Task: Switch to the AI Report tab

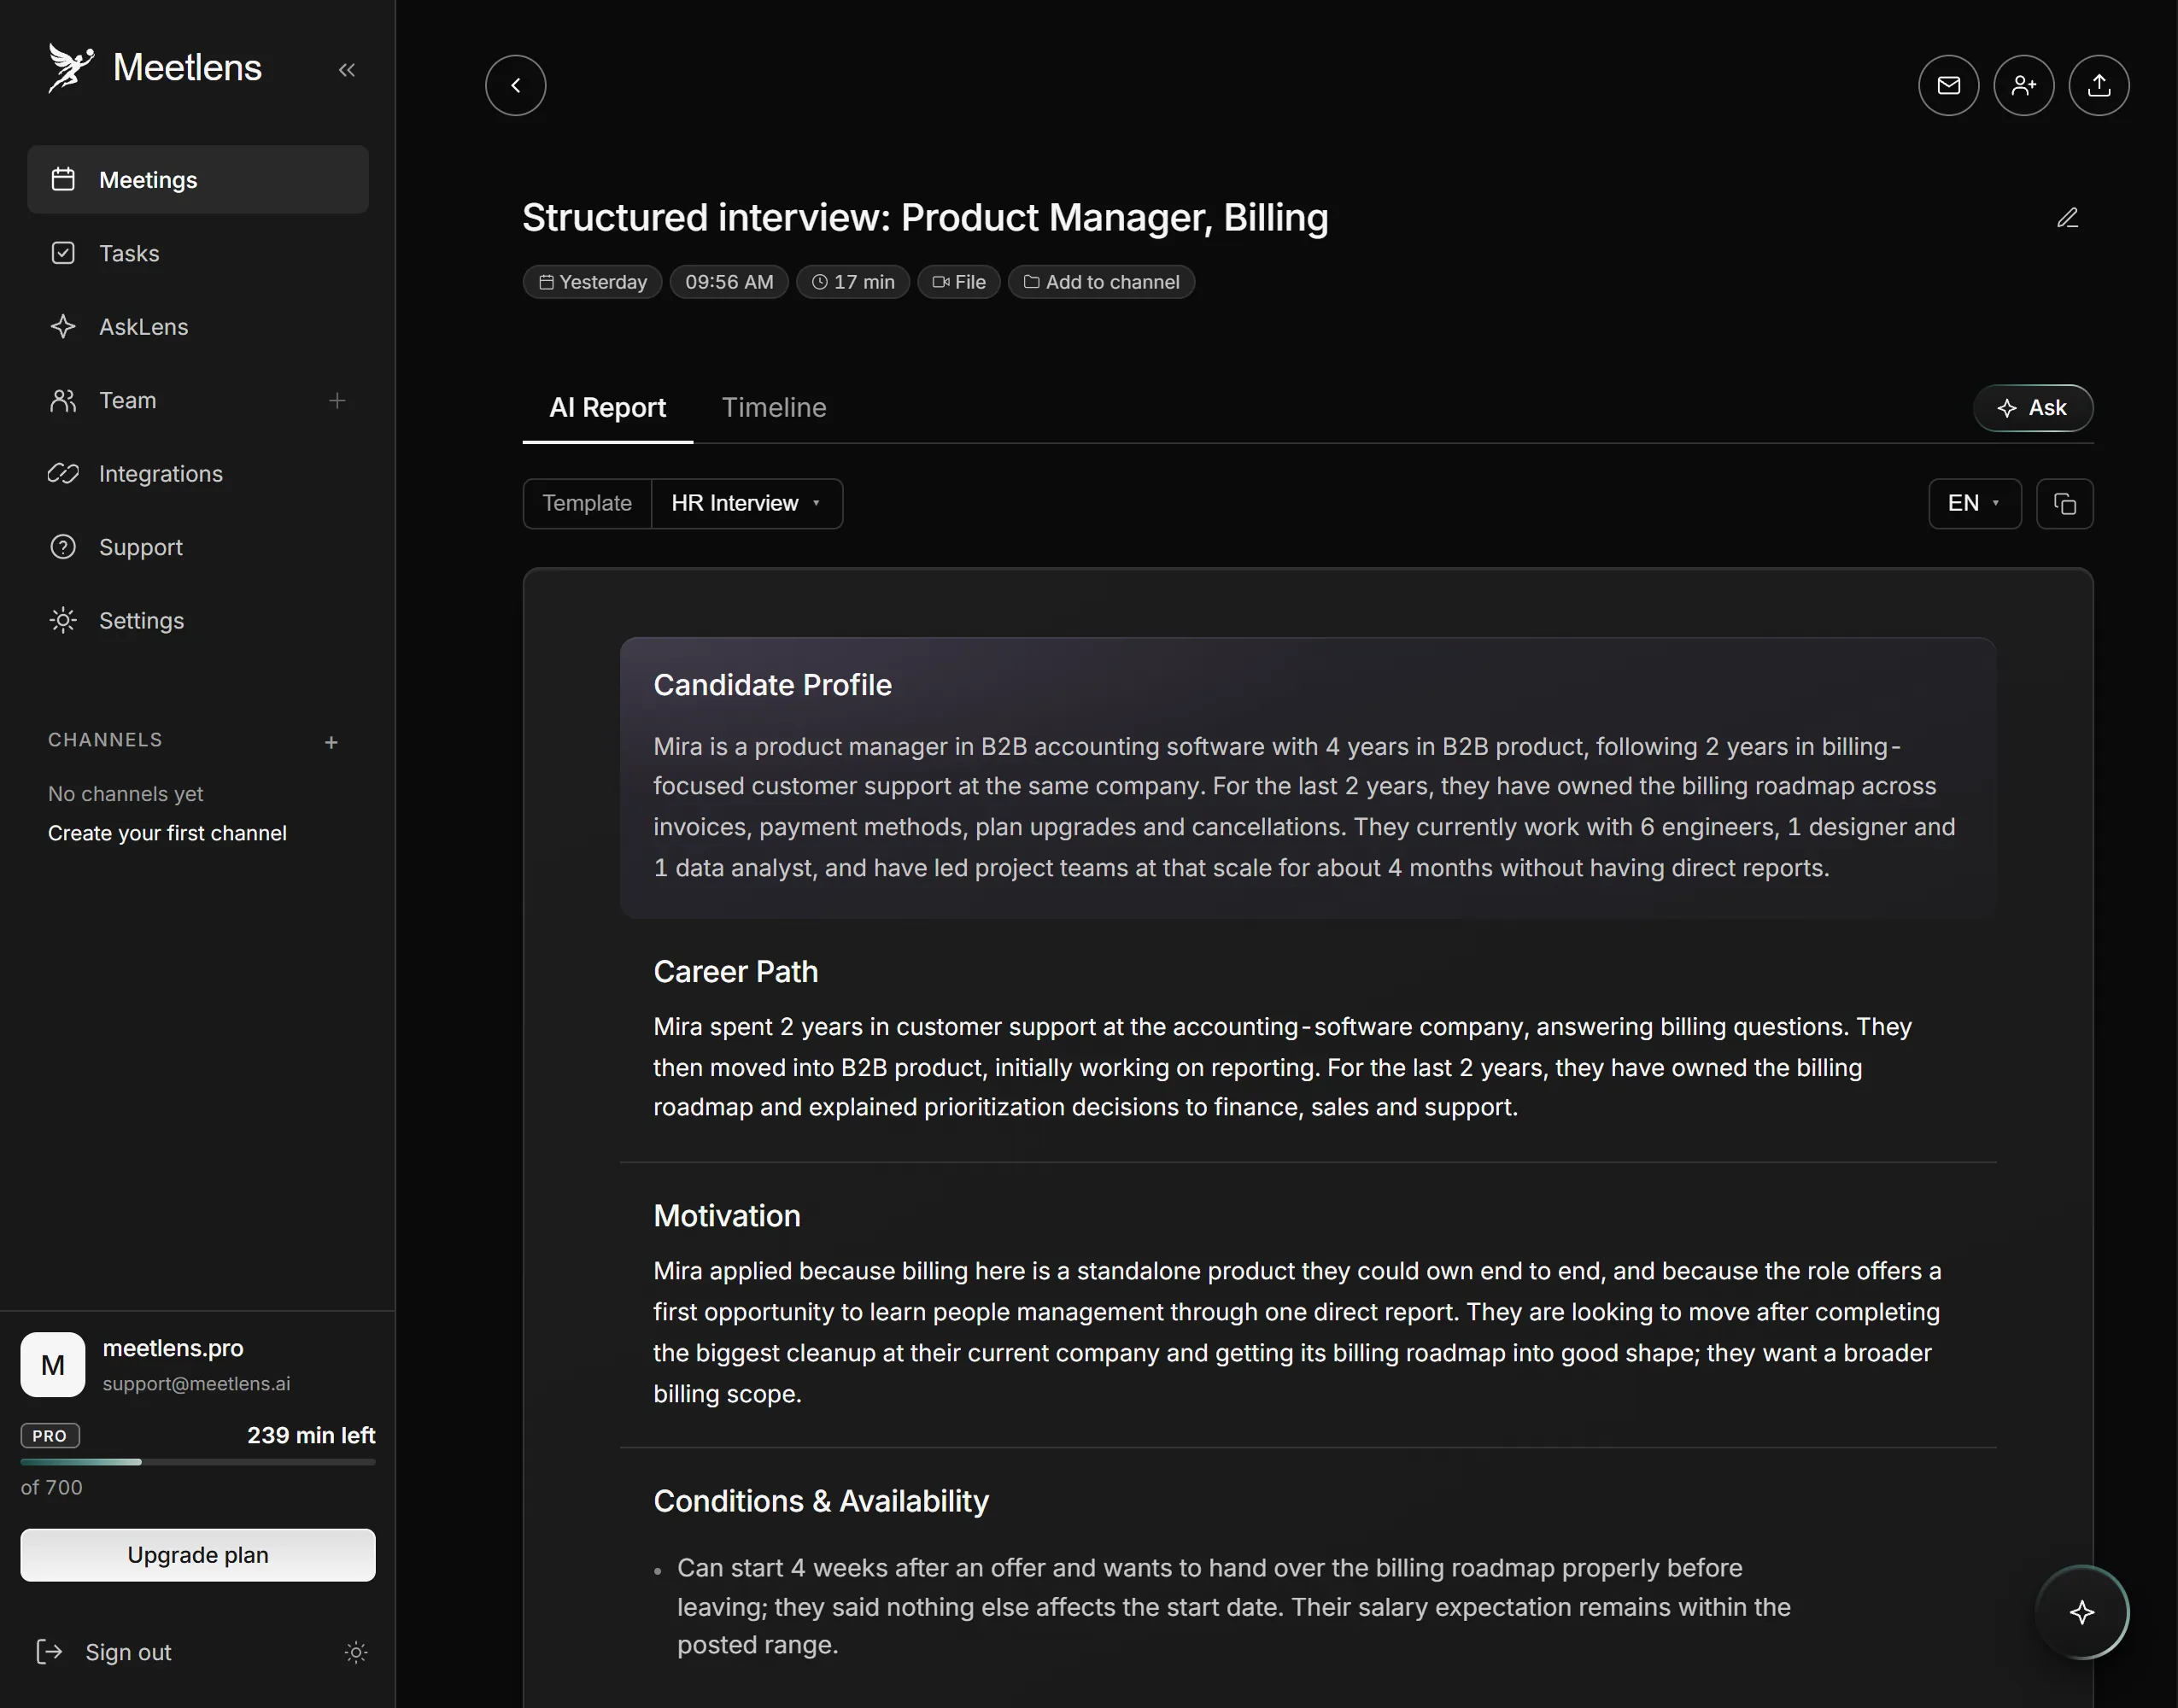Action: (x=607, y=408)
